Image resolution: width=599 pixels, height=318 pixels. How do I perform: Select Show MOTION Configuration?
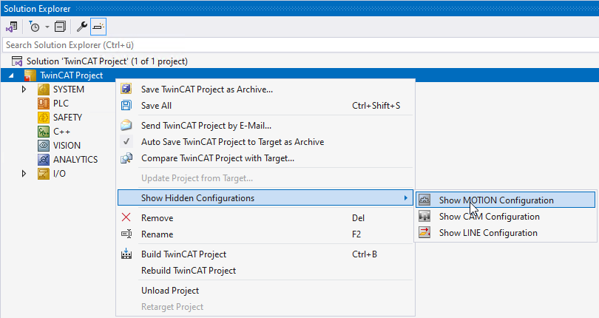click(505, 200)
